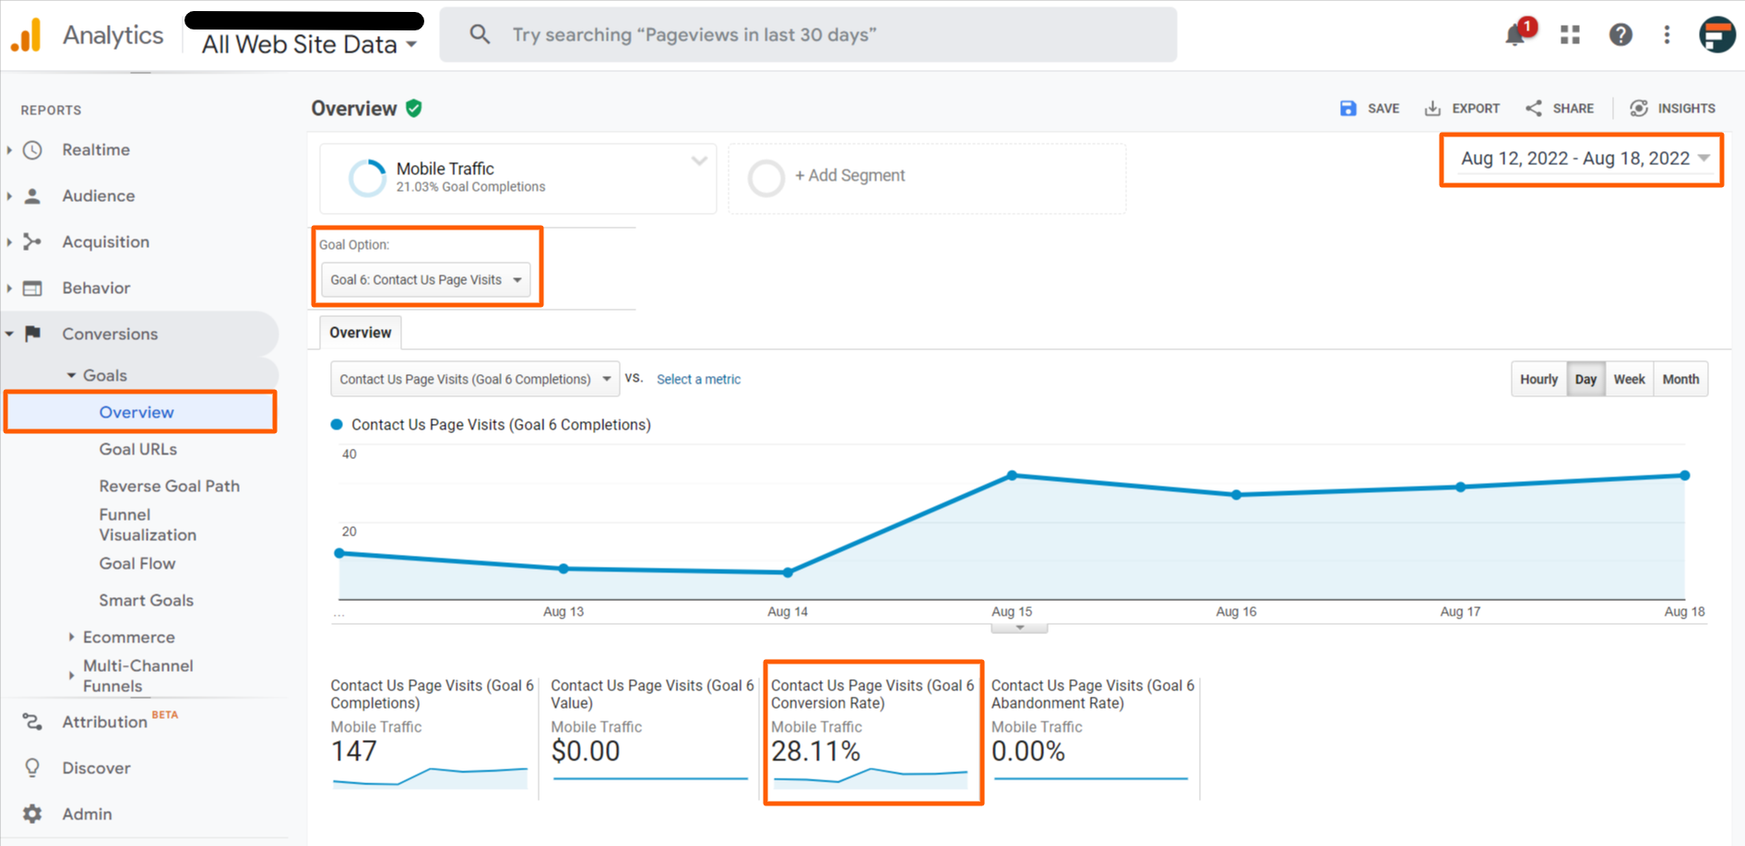This screenshot has height=846, width=1745.
Task: Click the Conversions flag icon
Action: pyautogui.click(x=31, y=334)
